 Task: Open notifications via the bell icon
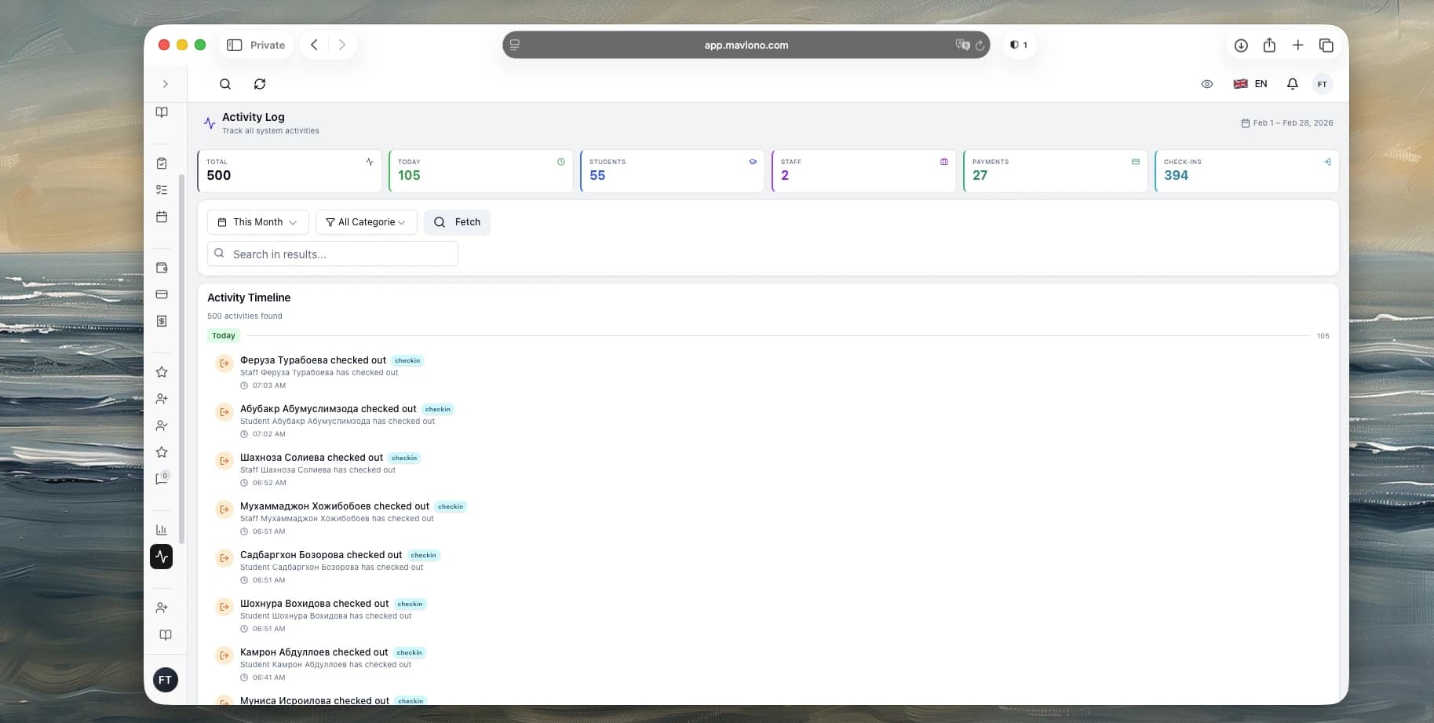[x=1292, y=83]
